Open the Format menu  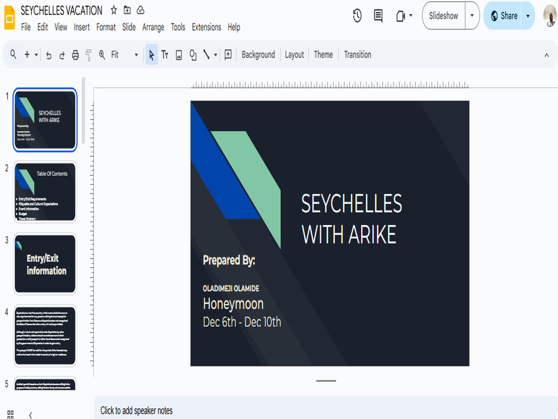tap(106, 27)
